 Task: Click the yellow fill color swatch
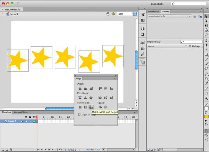click(x=206, y=117)
